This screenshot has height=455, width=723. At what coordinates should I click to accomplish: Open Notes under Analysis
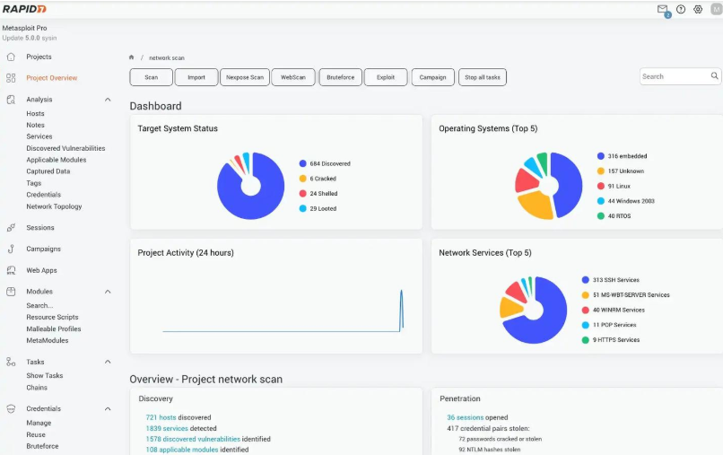[36, 125]
